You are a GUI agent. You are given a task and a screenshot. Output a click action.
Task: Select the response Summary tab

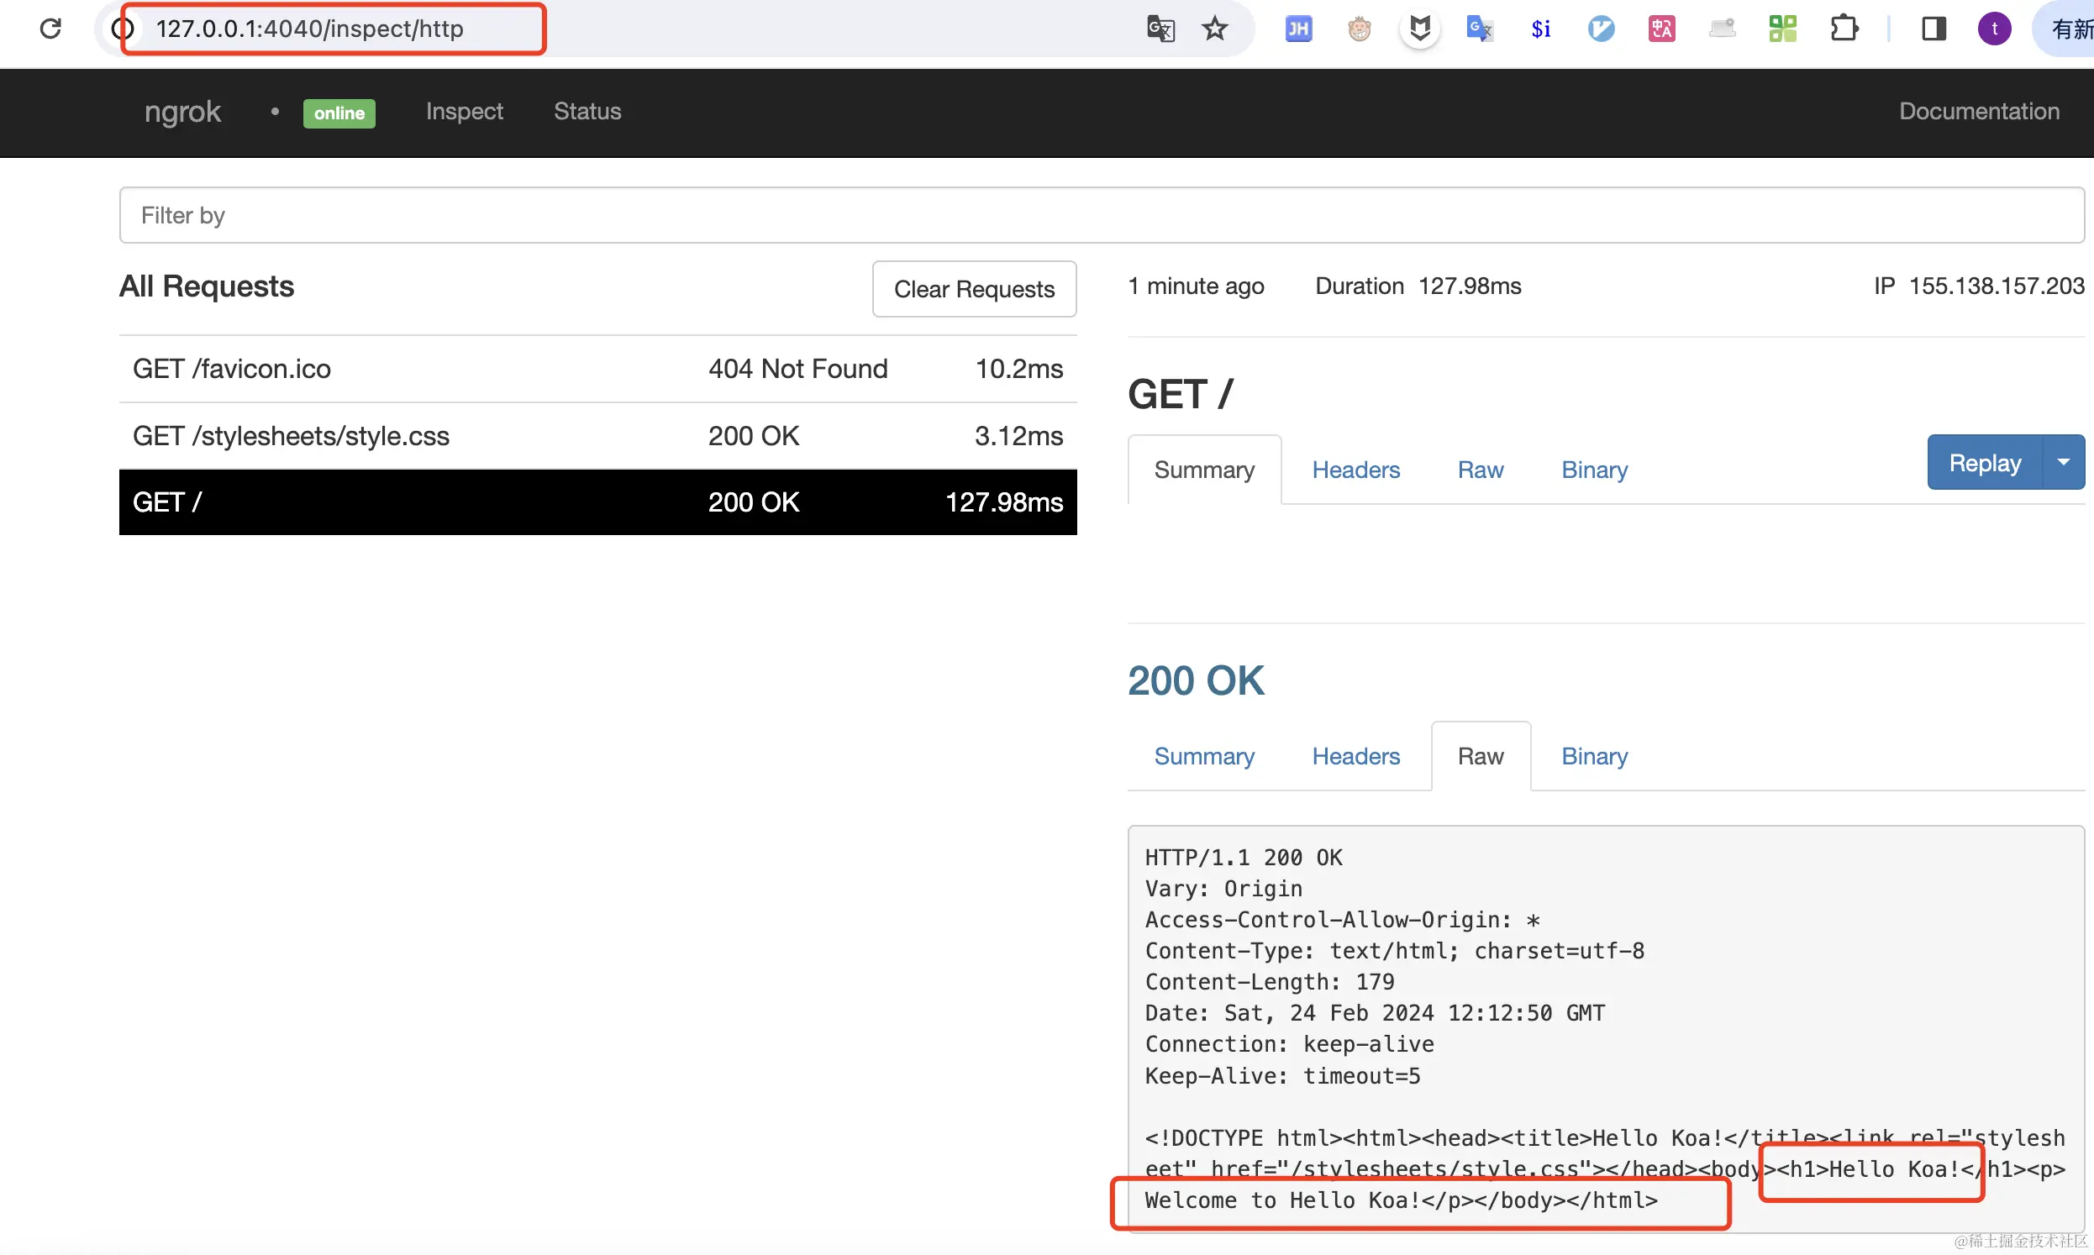1203,756
